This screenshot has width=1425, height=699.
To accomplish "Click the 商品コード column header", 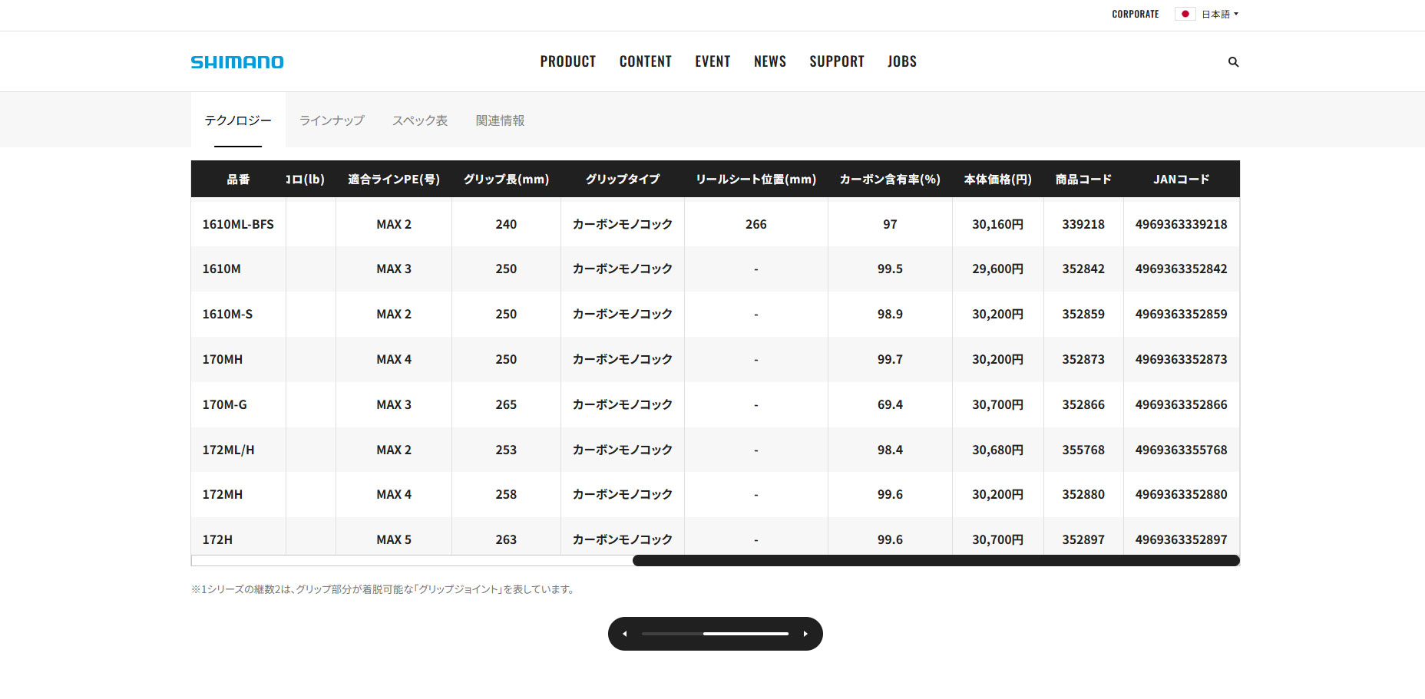I will [x=1083, y=180].
